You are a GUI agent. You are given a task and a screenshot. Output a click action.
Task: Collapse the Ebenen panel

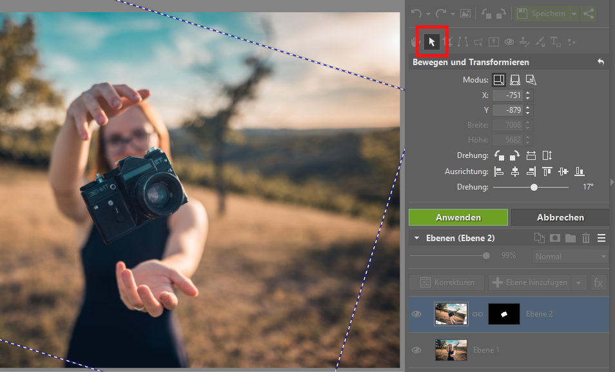coord(416,238)
